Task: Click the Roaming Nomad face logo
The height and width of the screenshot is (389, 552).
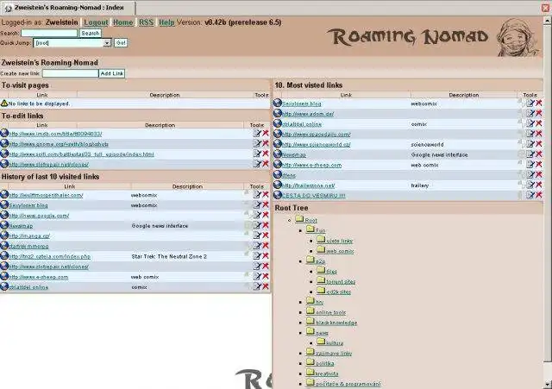Action: pos(517,38)
